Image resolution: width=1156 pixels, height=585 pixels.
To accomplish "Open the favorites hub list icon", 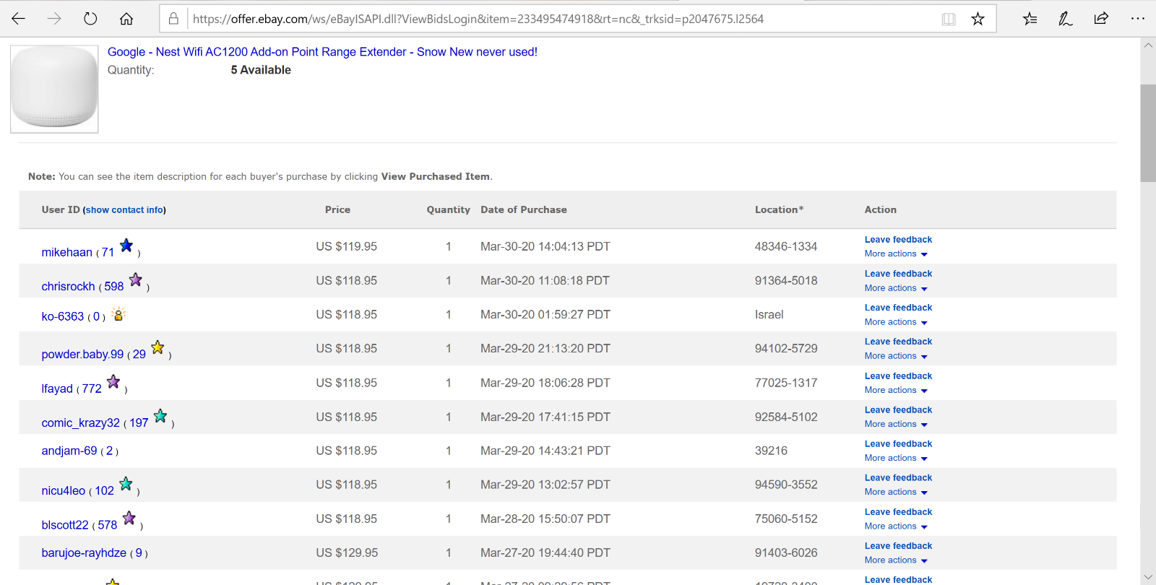I will coord(1030,19).
